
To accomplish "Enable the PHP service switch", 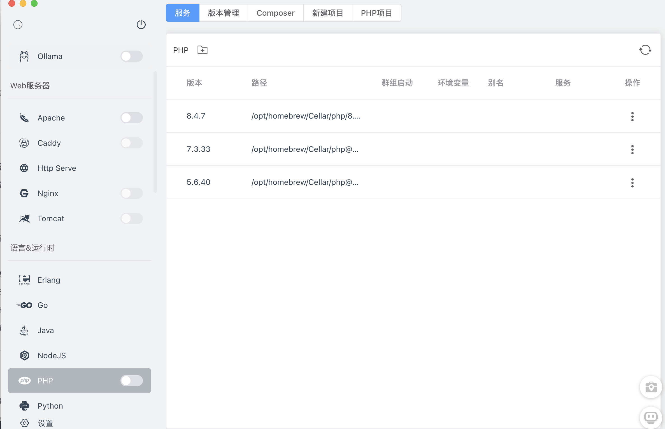I will tap(132, 381).
